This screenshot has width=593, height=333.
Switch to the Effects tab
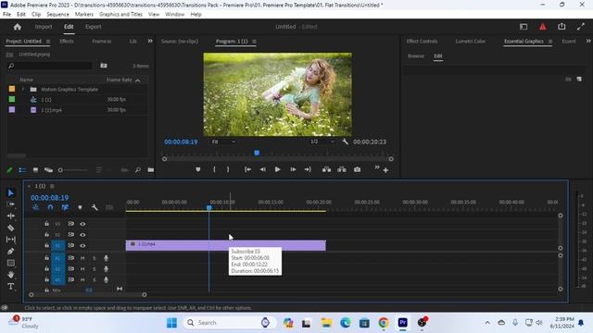pos(67,41)
